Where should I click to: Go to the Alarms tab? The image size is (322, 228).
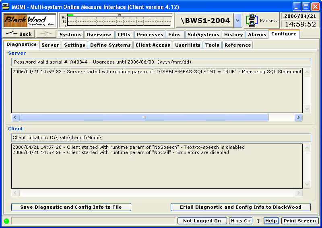[257, 35]
